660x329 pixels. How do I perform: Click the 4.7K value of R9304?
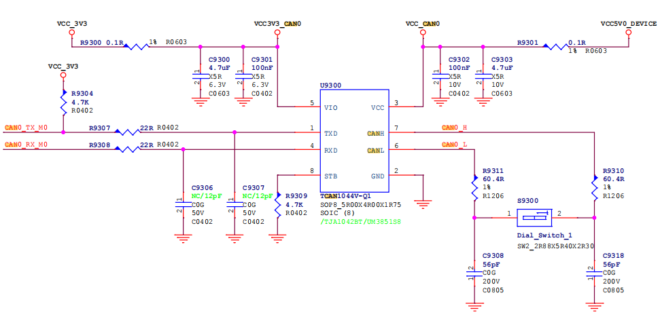80,102
